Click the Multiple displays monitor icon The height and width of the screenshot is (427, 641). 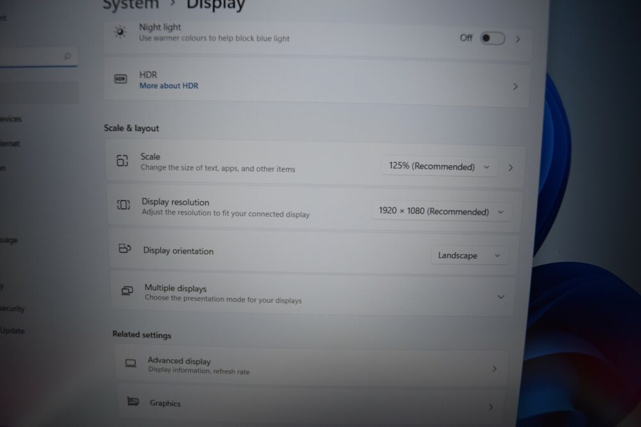pos(127,290)
